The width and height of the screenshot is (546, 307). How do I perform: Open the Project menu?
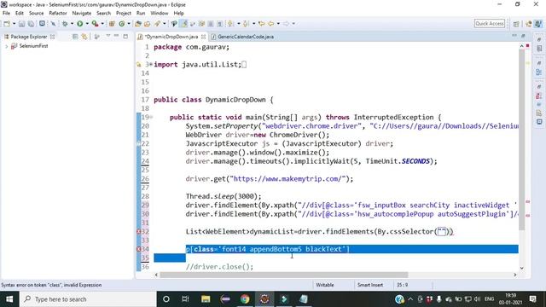pyautogui.click(x=123, y=14)
